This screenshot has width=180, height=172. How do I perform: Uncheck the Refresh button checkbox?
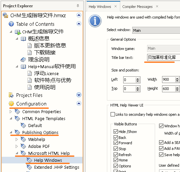coord(116,154)
